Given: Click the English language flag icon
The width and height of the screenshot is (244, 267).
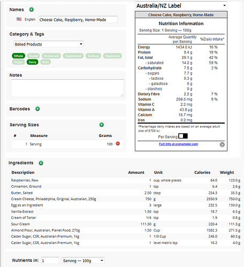Looking at the screenshot, I should click(x=19, y=19).
